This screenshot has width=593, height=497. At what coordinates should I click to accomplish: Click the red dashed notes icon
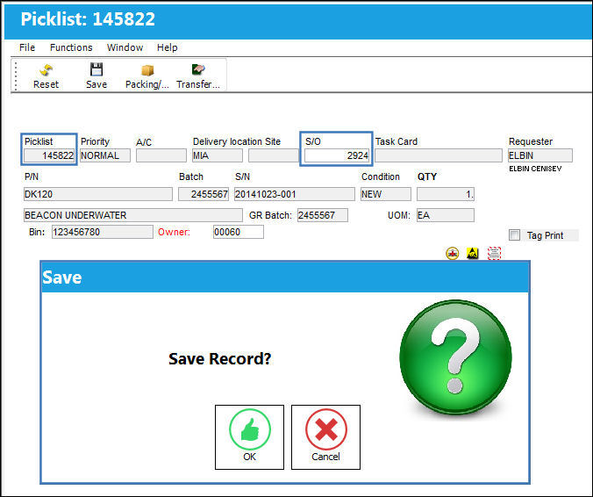tap(494, 253)
